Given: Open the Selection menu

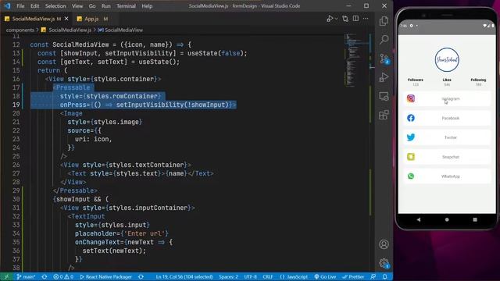Looking at the screenshot, I should click(x=55, y=6).
